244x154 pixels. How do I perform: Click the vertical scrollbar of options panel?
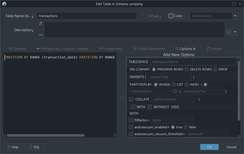point(239,90)
